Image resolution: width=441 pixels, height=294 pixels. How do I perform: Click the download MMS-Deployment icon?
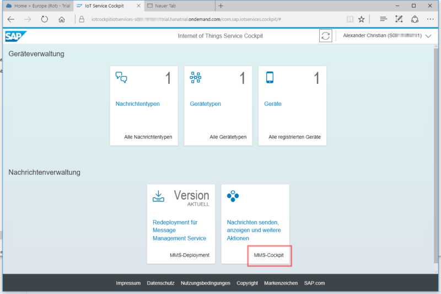158,196
